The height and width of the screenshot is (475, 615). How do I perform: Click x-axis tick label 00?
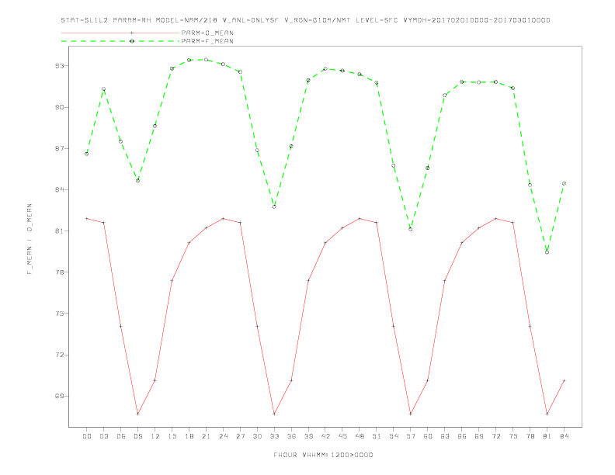(87, 436)
